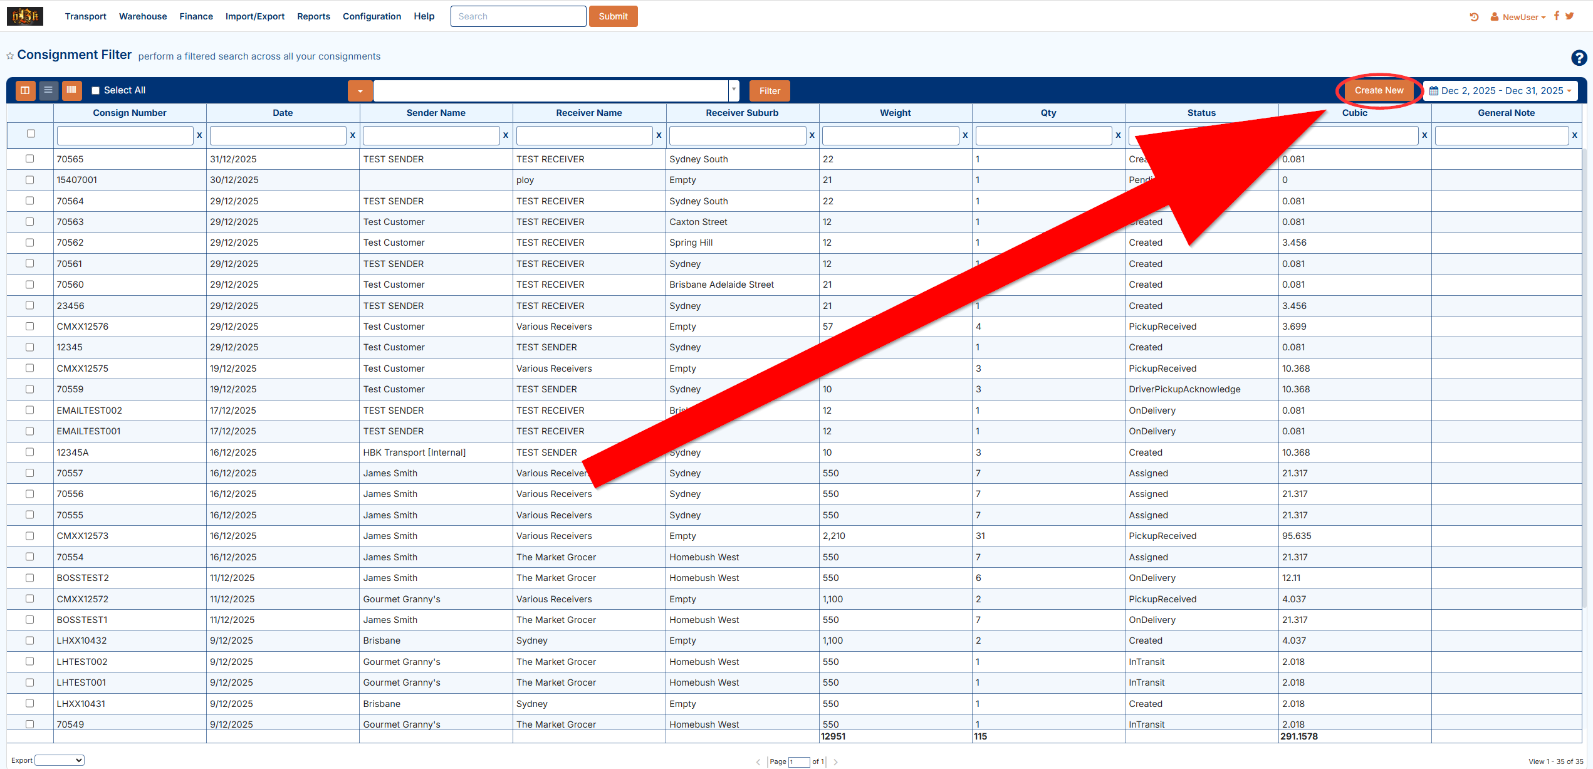The image size is (1593, 769).
Task: Open the Import/Export menu
Action: (254, 16)
